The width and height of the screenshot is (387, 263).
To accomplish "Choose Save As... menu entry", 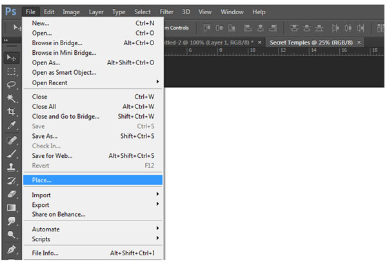I will tap(93, 136).
